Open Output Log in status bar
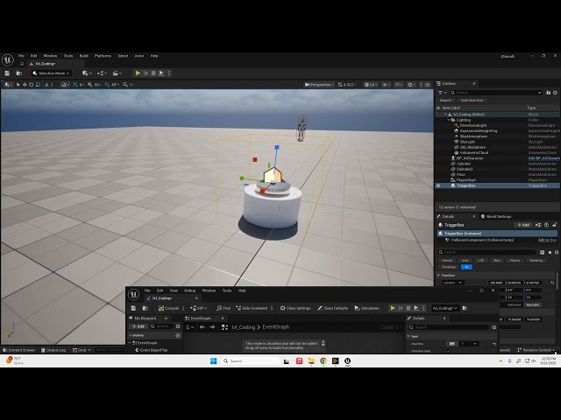 (x=53, y=350)
